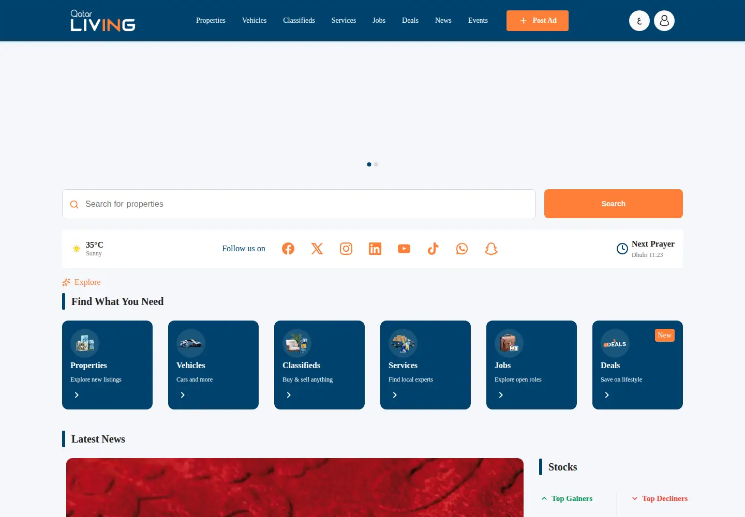Open the Facebook social link
The height and width of the screenshot is (517, 745).
288,249
